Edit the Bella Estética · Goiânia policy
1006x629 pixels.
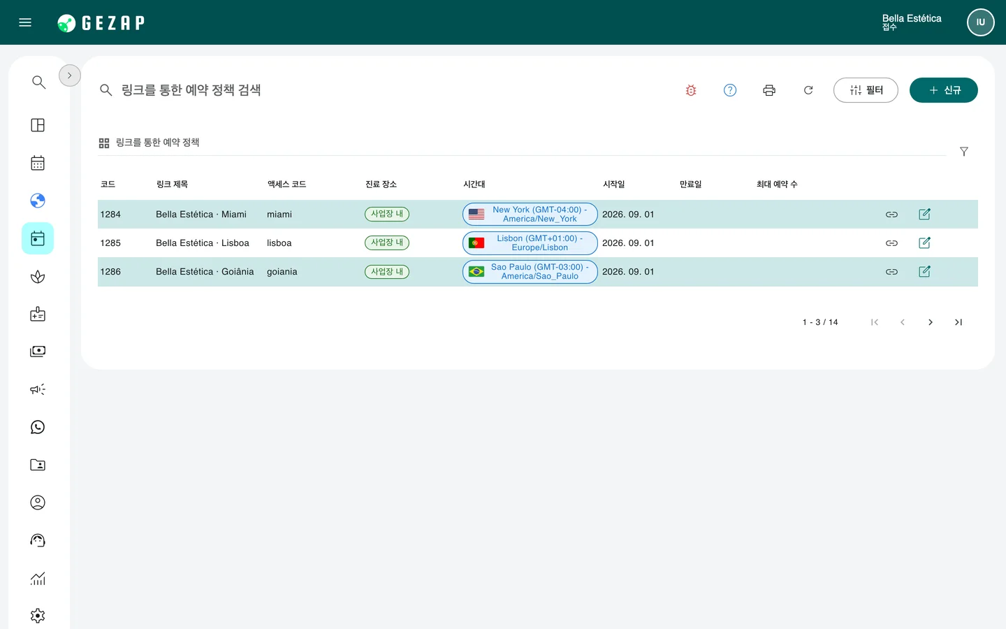(x=924, y=272)
